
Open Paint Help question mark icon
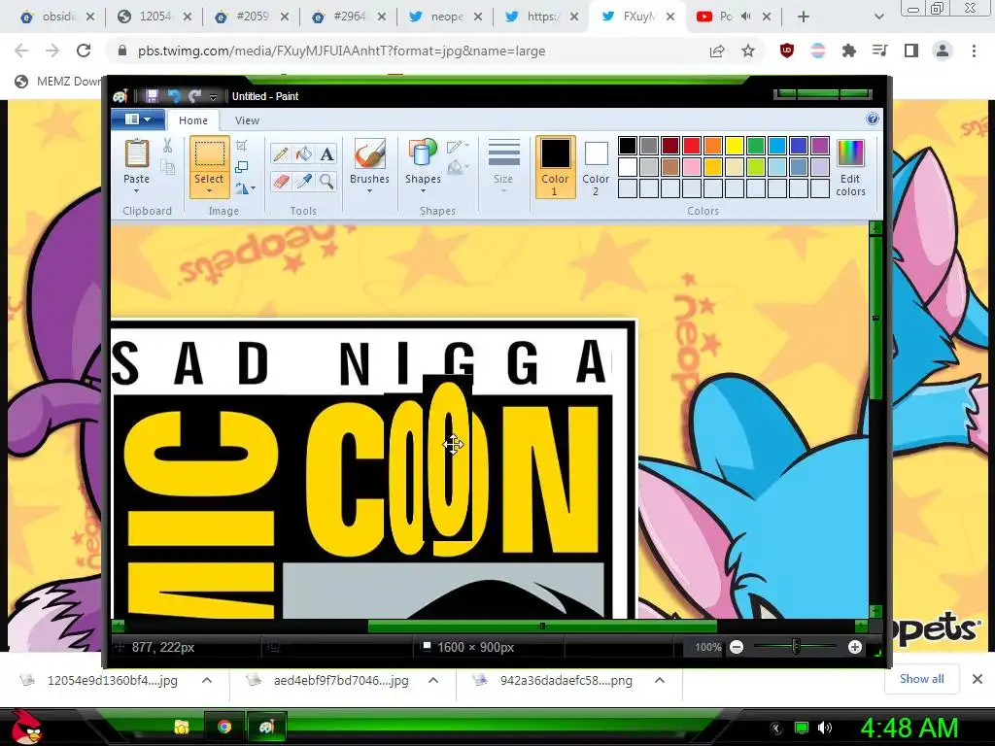[x=873, y=119]
